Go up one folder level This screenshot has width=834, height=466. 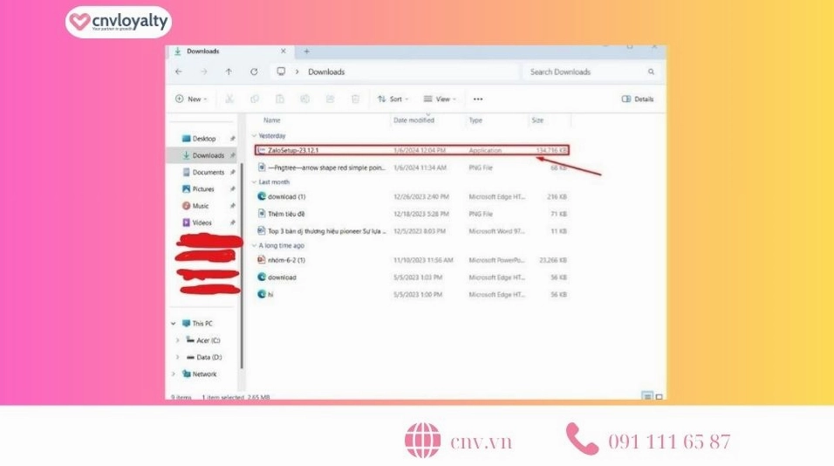pyautogui.click(x=229, y=72)
